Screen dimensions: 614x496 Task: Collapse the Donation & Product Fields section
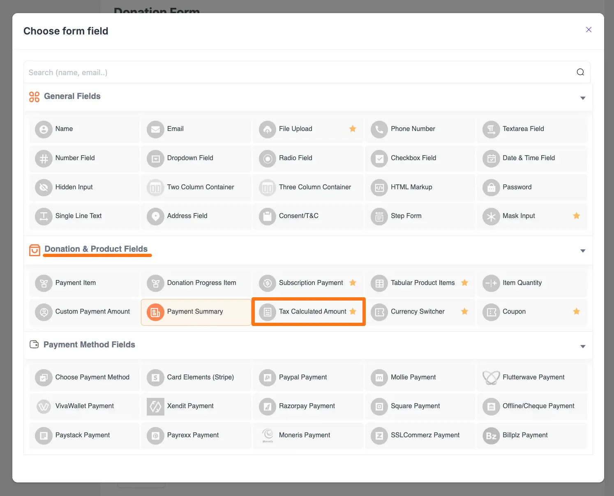583,250
